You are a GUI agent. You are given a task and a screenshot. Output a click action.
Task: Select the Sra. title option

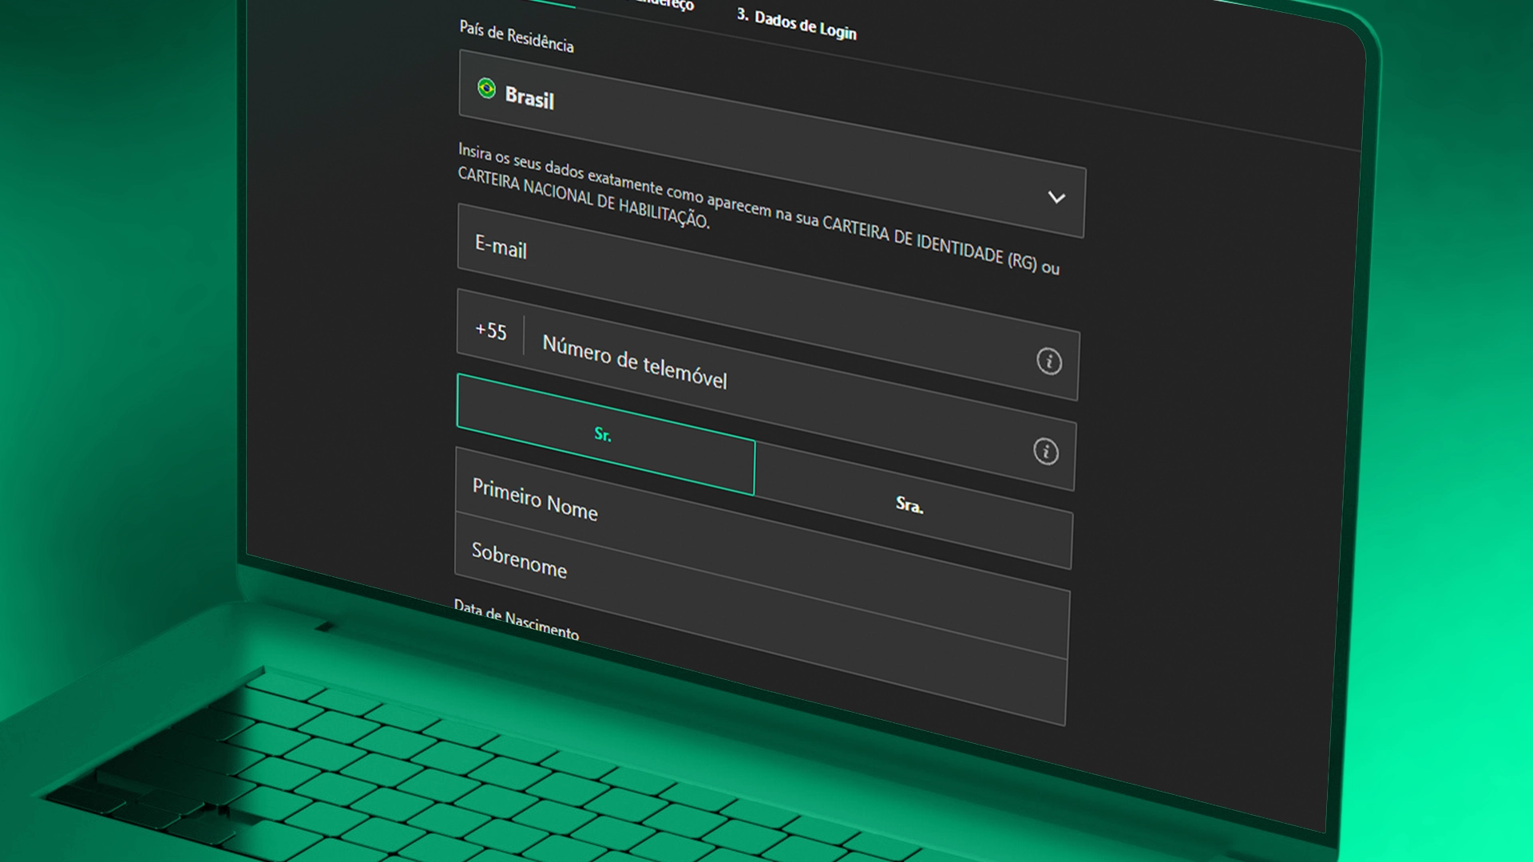(913, 504)
